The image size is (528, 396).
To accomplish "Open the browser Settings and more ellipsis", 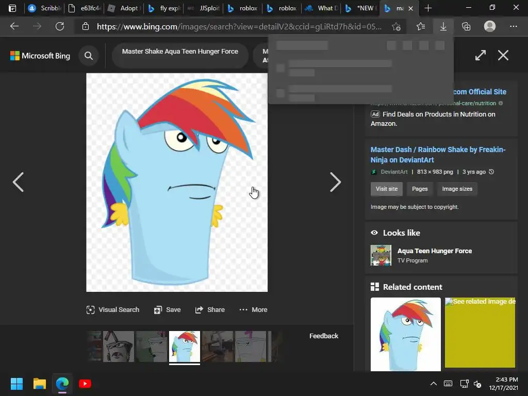I will (x=513, y=26).
